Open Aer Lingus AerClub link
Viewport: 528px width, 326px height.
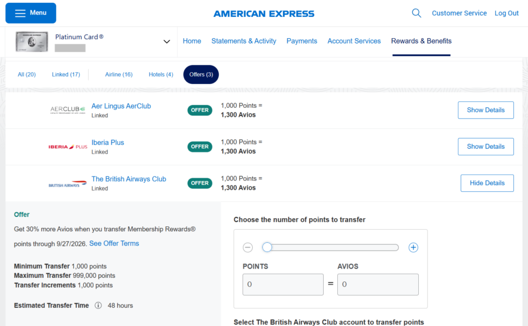pyautogui.click(x=121, y=106)
